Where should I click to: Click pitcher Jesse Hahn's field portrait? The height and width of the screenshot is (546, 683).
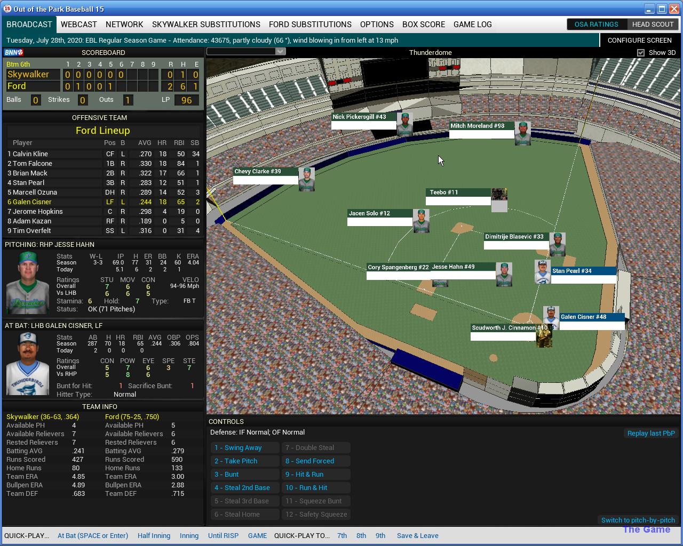pos(504,275)
